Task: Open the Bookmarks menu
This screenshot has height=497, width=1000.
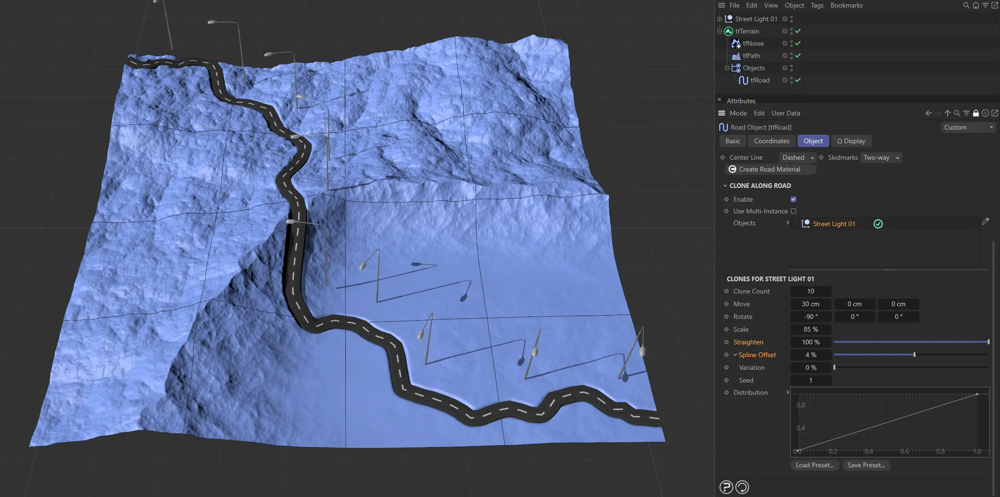Action: 846,5
